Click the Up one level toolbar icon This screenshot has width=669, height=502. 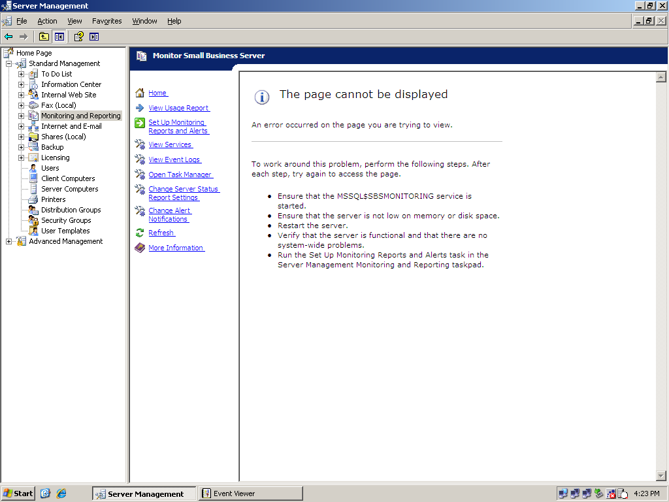(44, 37)
